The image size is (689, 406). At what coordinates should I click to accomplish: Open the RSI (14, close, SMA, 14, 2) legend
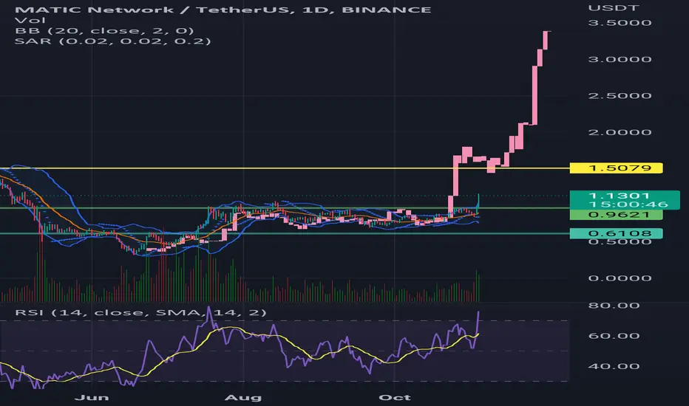140,312
